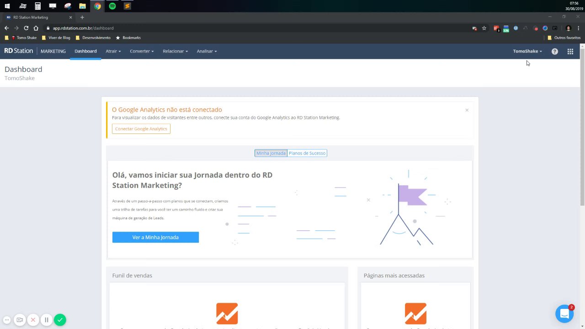
Task: Open Viver de Blog bookmark folder
Action: pos(56,37)
